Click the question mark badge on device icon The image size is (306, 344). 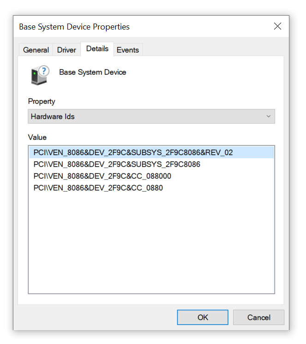[44, 71]
